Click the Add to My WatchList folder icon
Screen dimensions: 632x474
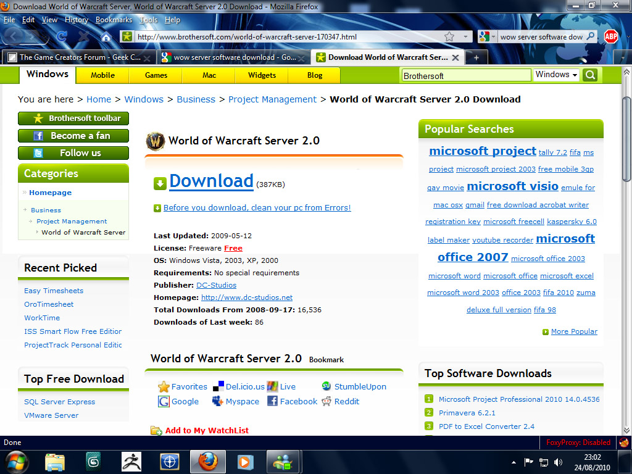coord(156,430)
